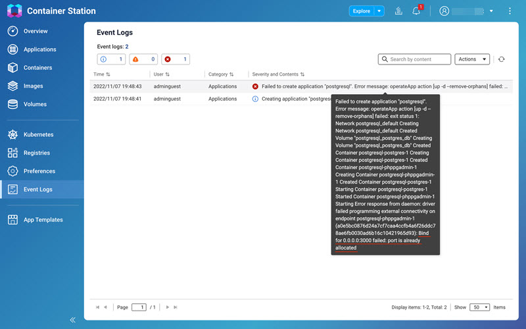Open the three-dot more options menu
The height and width of the screenshot is (329, 526).
510,11
